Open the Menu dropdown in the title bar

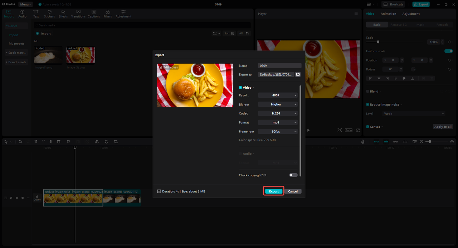25,4
